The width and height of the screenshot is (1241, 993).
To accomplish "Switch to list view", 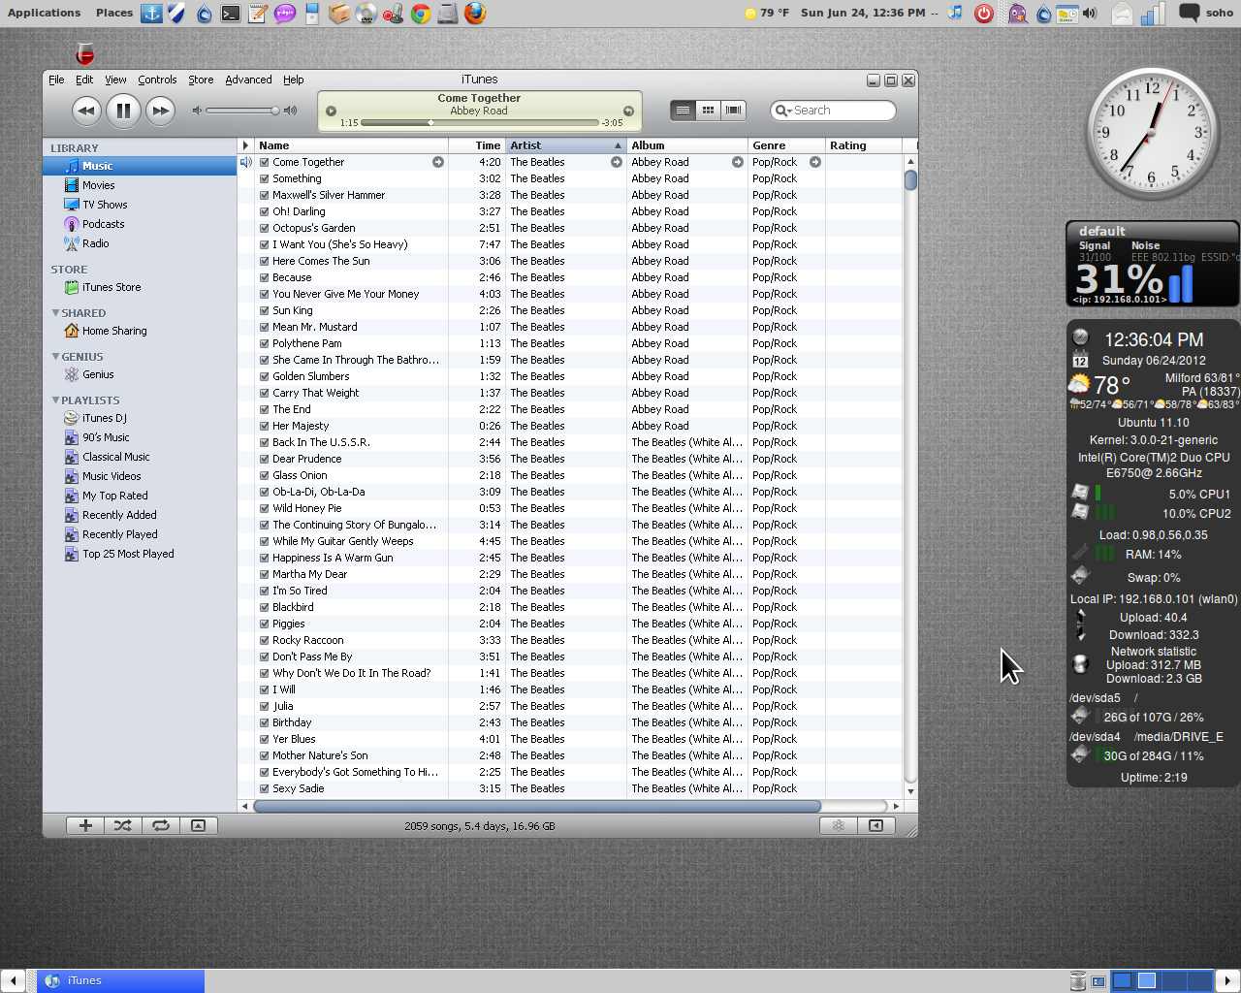I will coord(684,111).
